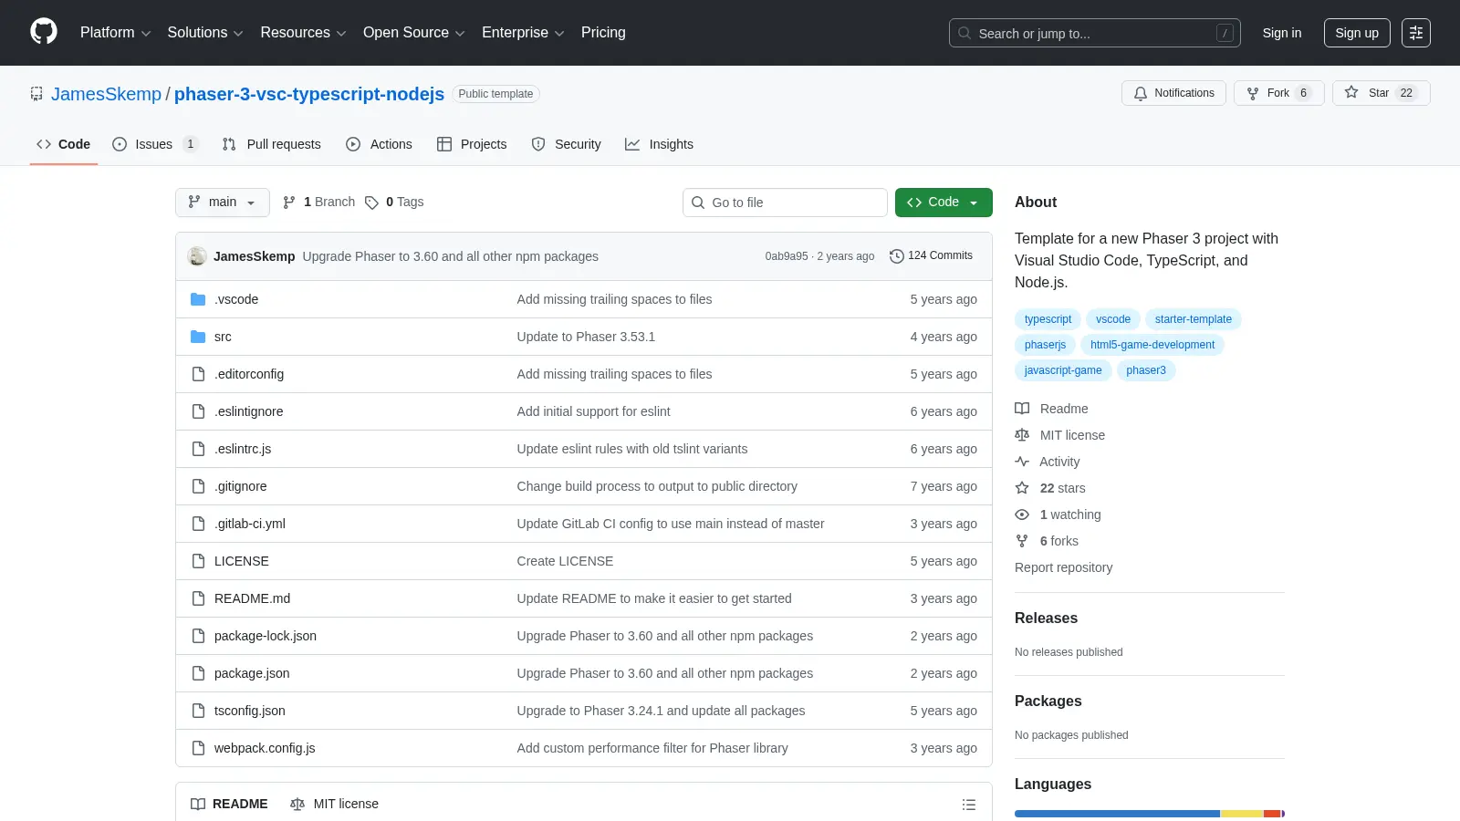Image resolution: width=1460 pixels, height=821 pixels.
Task: Click the repository template icon beside JamesSkemp
Action: (x=36, y=94)
